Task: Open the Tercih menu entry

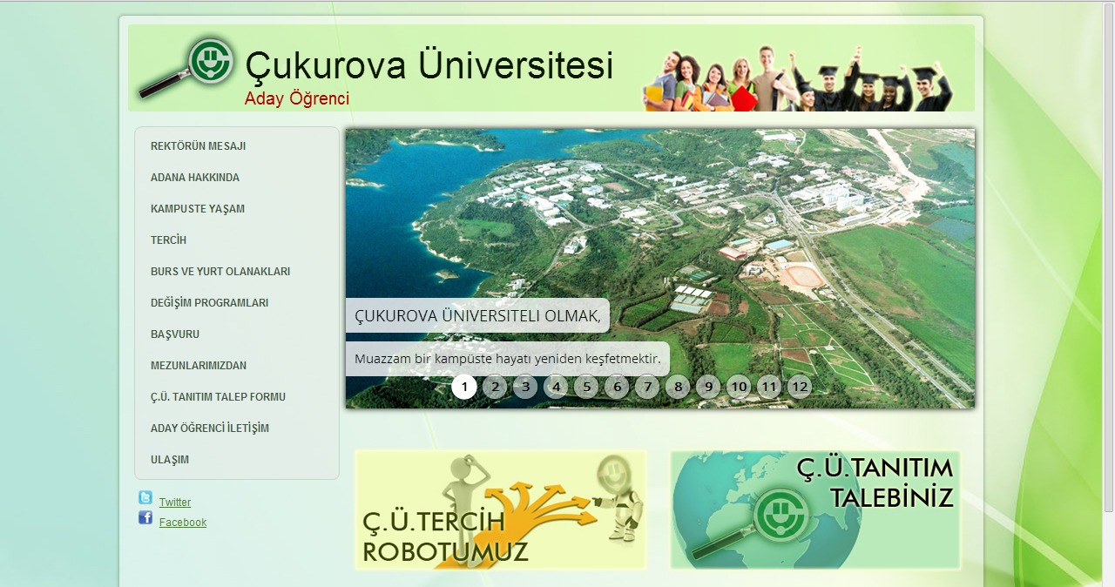Action: [168, 240]
